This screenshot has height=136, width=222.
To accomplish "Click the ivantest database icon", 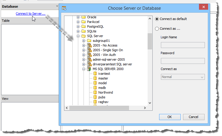I will 95,74.
